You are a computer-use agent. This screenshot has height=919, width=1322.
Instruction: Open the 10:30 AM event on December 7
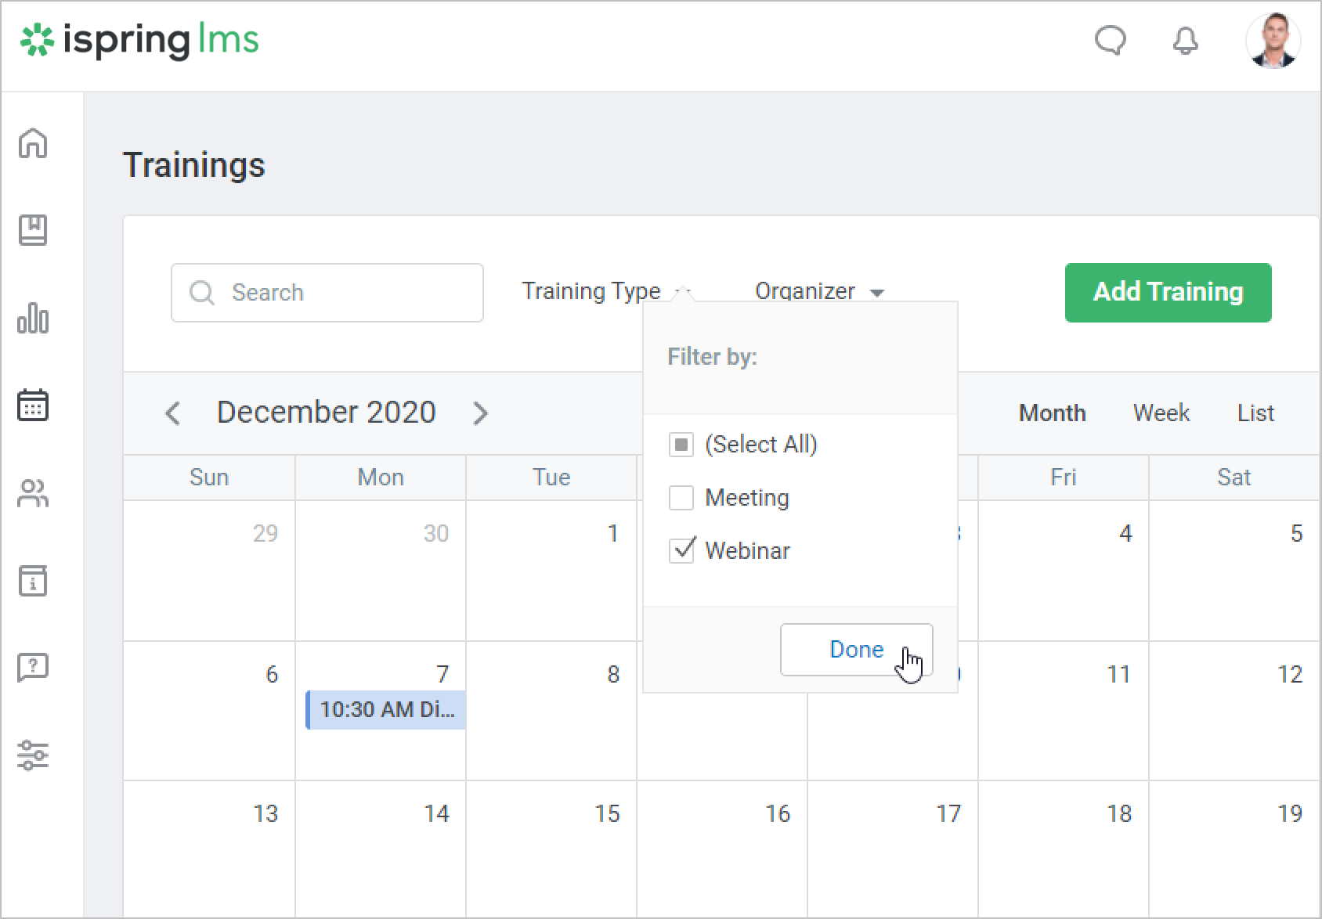point(387,710)
